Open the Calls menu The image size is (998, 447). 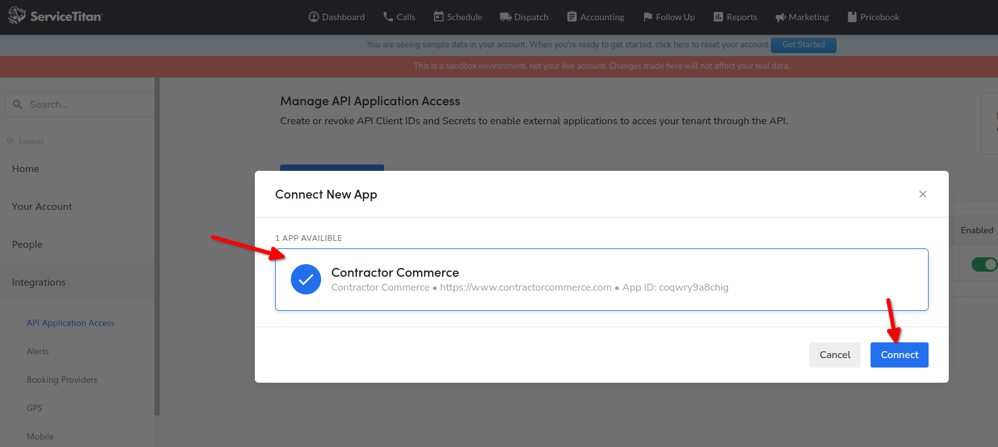(x=399, y=17)
